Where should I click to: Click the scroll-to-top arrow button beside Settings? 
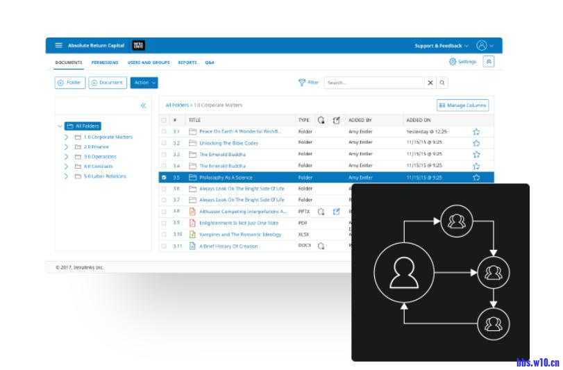click(489, 62)
